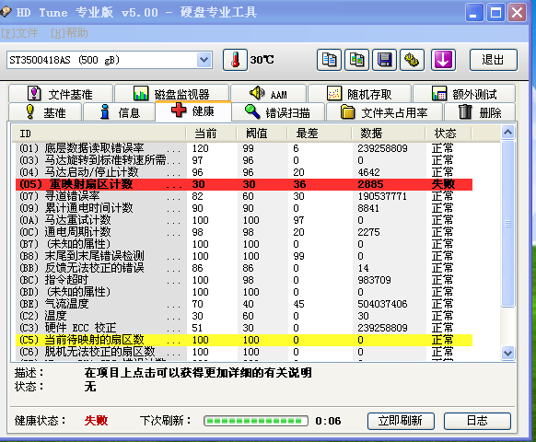Select the (0A) 马达重试计数 row

tap(244, 220)
